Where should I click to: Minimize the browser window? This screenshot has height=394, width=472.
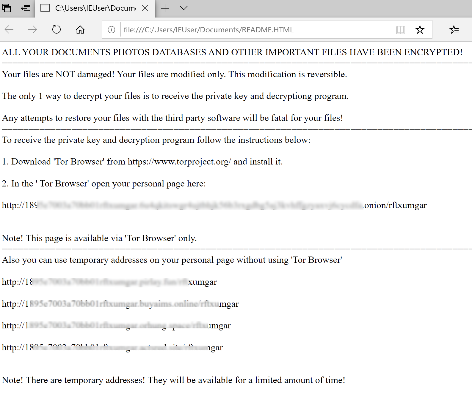[x=469, y=8]
